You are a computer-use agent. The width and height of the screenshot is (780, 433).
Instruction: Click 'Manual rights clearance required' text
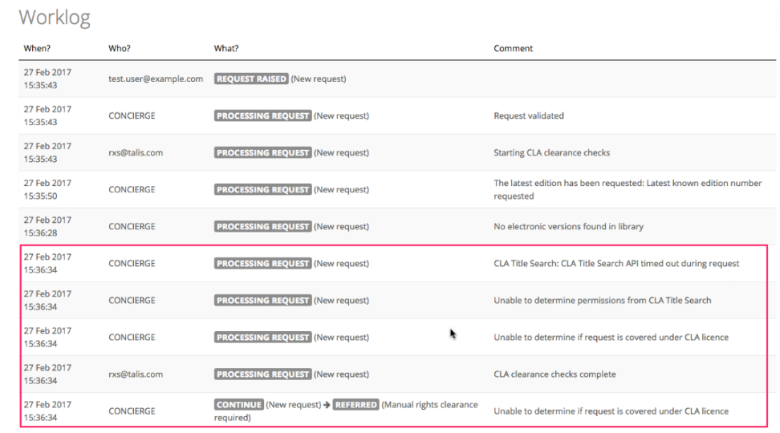pos(346,411)
